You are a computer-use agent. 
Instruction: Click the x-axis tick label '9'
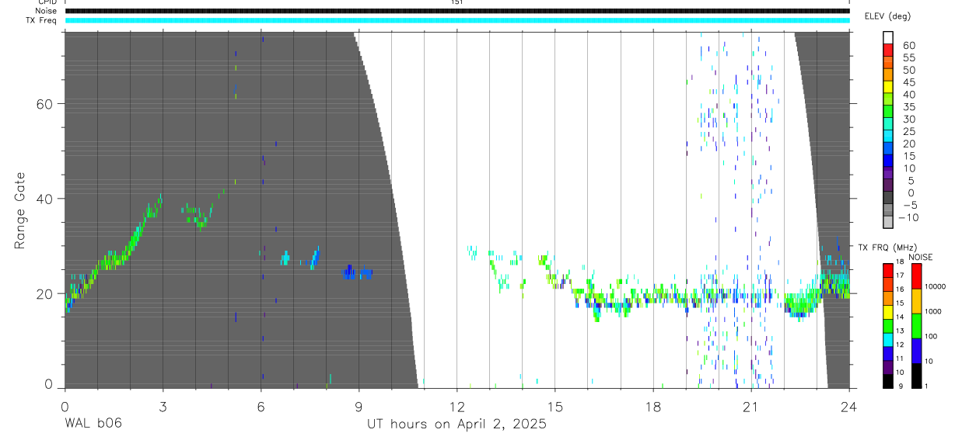pos(359,406)
